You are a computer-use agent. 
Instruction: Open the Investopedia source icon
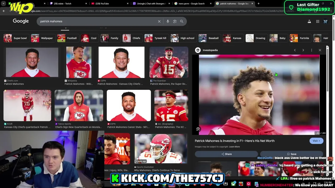click(198, 50)
